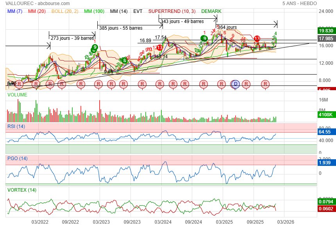
Task: Click the PGO (14) panel label
Action: [x=17, y=158]
